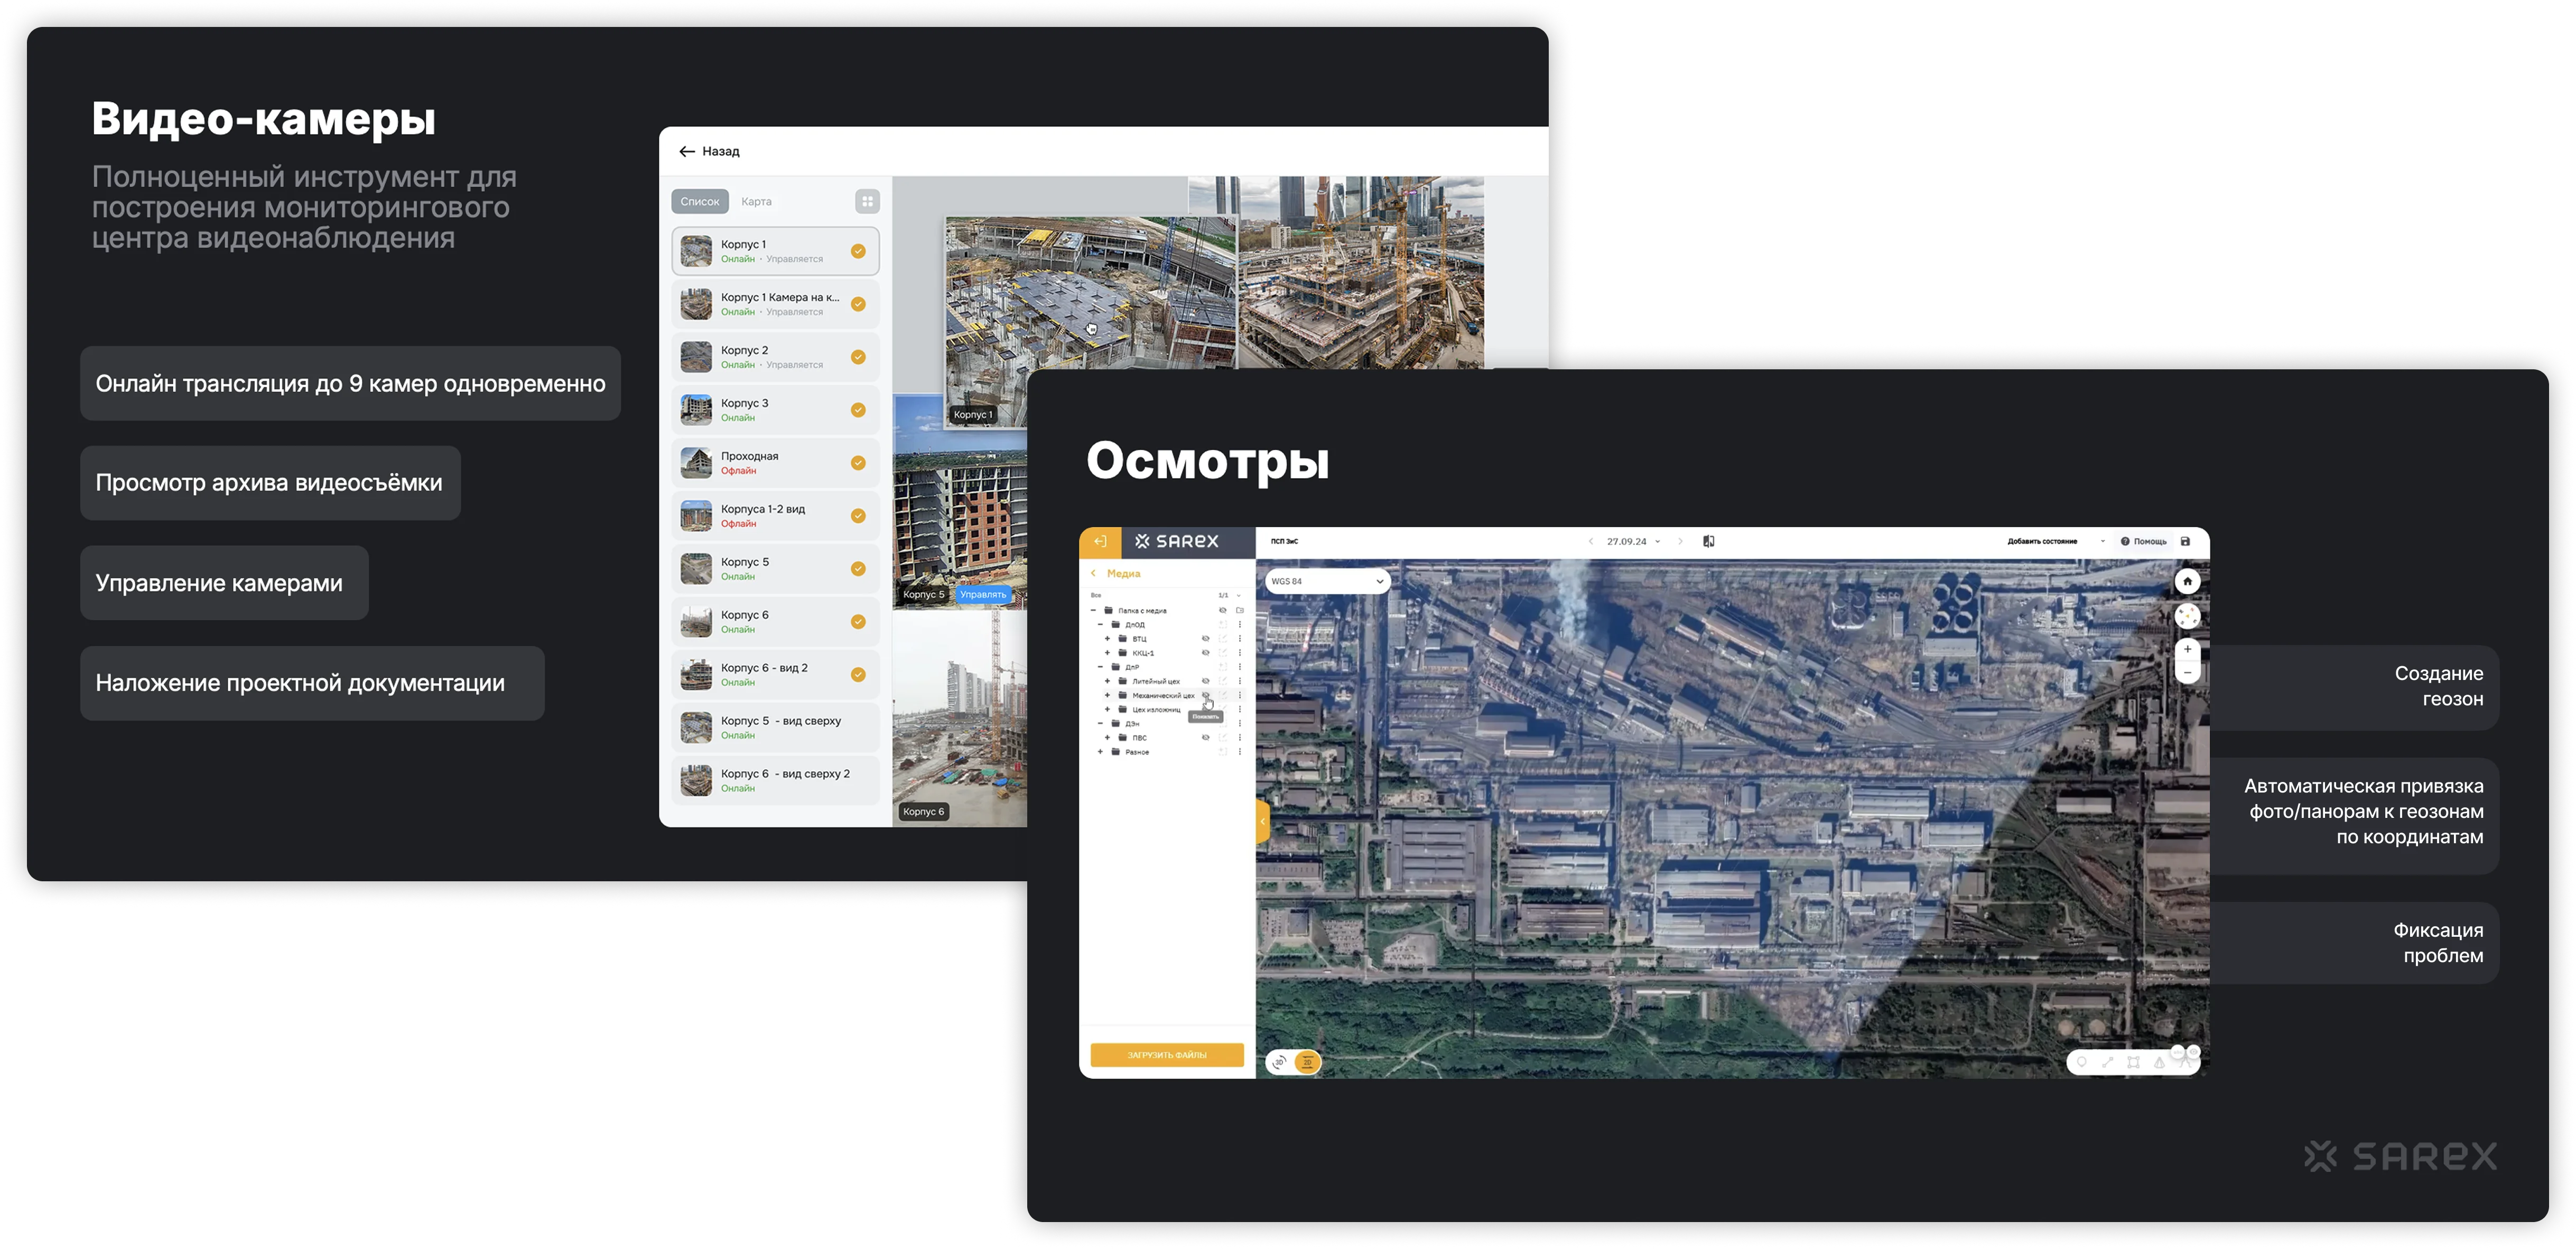Click the ЗАГРУЗИТЬ ФАЙЛЫ upload button

tap(1166, 1055)
